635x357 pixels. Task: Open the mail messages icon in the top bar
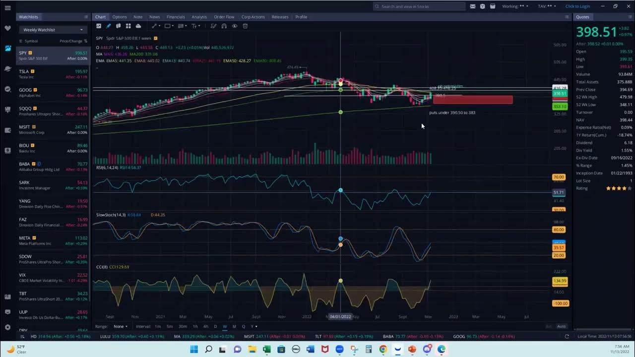[x=472, y=6]
